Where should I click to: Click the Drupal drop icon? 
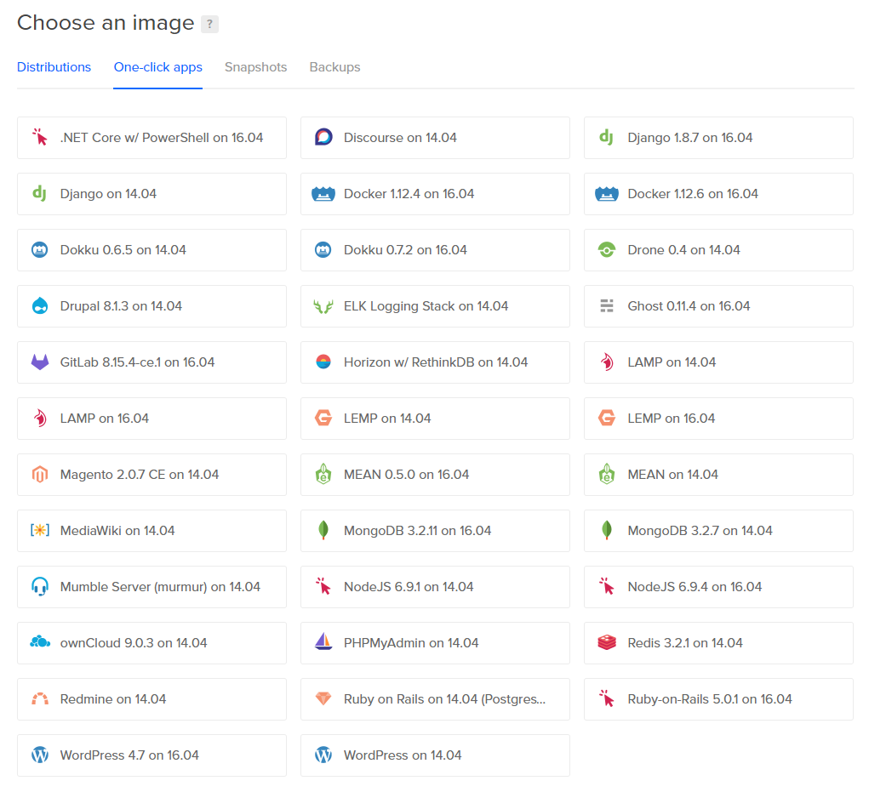point(39,305)
